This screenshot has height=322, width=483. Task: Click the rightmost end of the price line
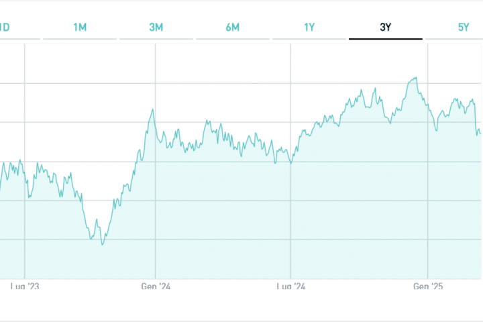point(480,133)
